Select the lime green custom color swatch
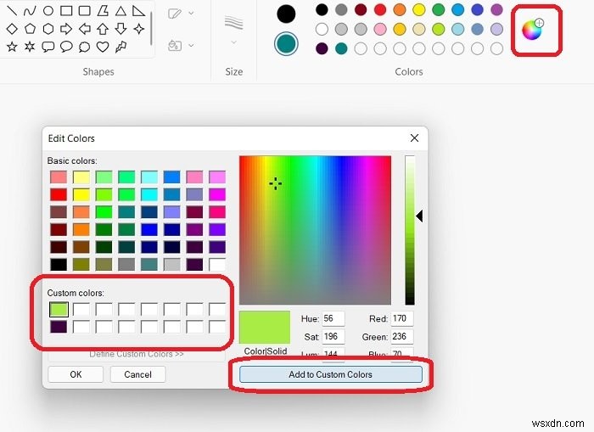 point(59,309)
